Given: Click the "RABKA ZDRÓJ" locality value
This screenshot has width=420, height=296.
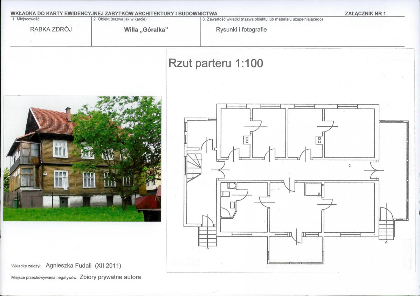Looking at the screenshot, I should click(x=51, y=29).
